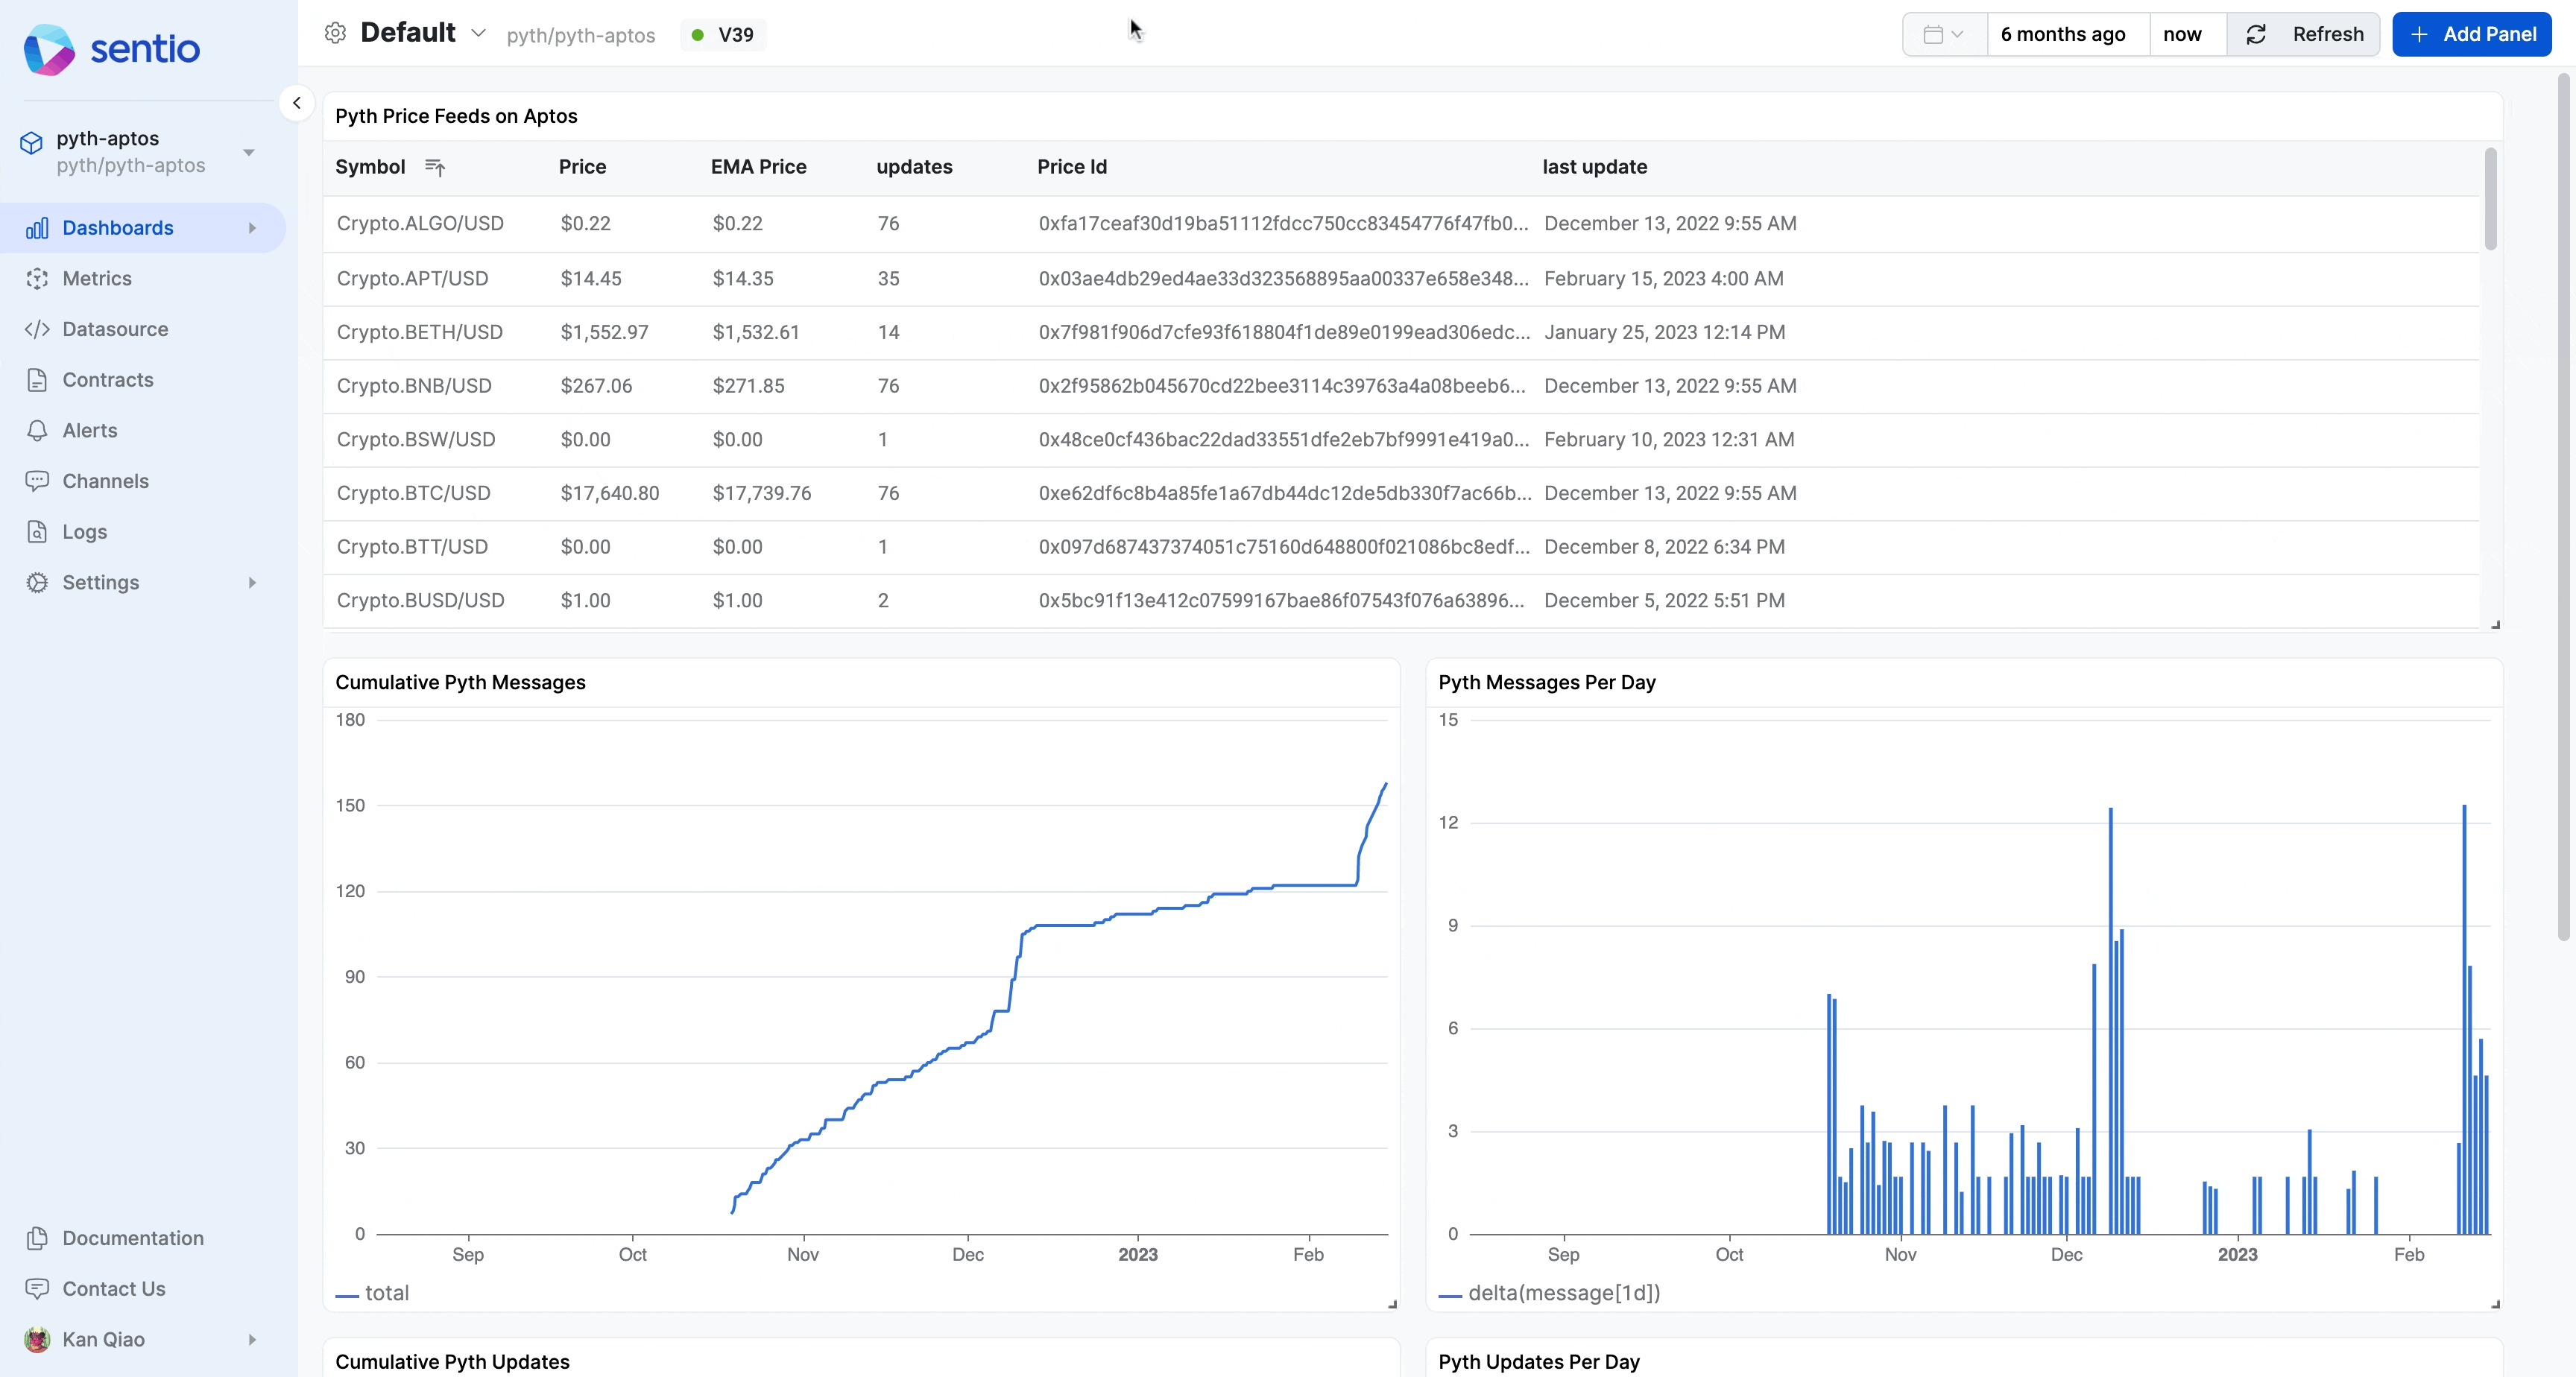Click the Sentio logo
Image resolution: width=2576 pixels, height=1377 pixels.
(x=112, y=49)
